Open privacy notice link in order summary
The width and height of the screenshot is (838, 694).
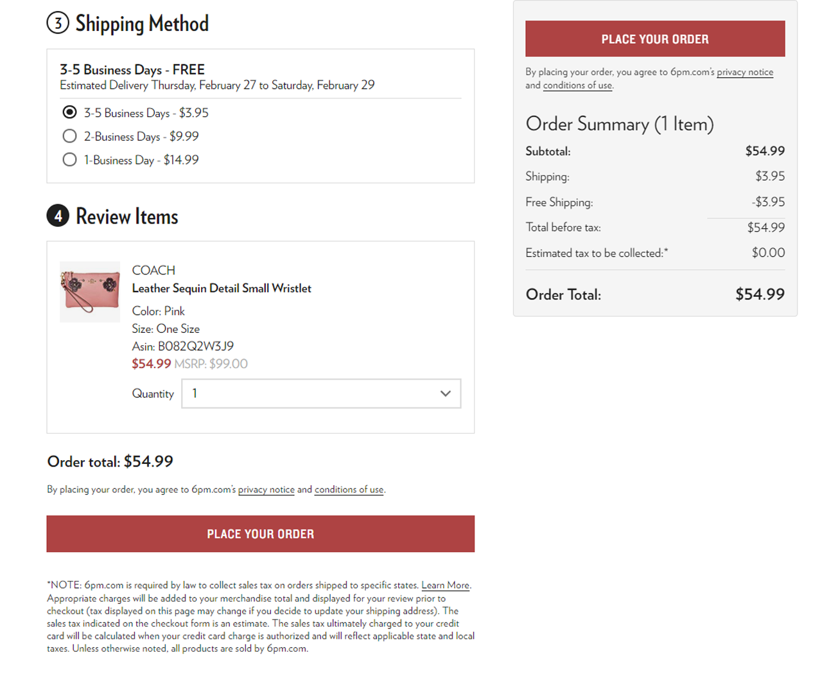tap(745, 72)
